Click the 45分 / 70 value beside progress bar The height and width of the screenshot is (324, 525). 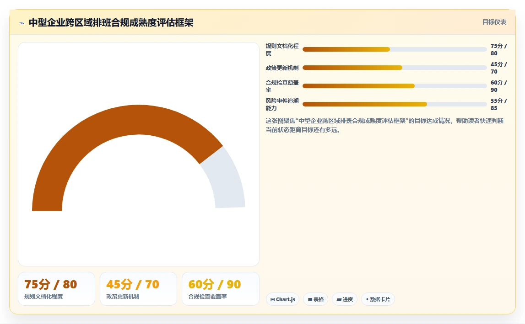[x=498, y=68]
